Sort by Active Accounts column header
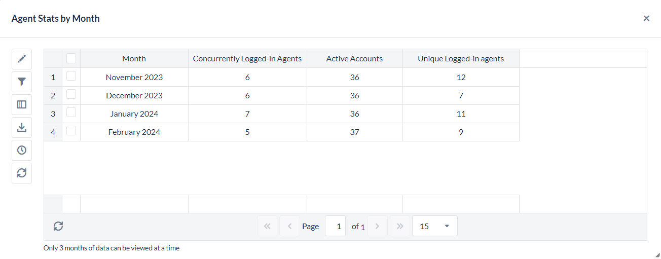Image resolution: width=661 pixels, height=259 pixels. (x=354, y=58)
